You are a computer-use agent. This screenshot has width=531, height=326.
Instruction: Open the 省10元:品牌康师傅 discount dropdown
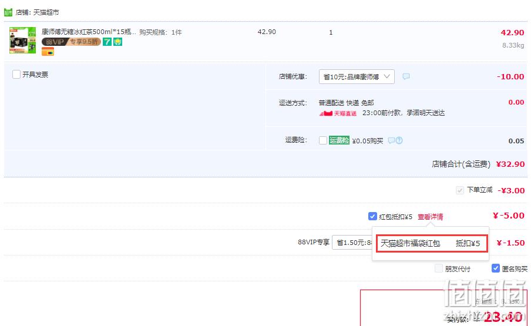click(x=357, y=77)
